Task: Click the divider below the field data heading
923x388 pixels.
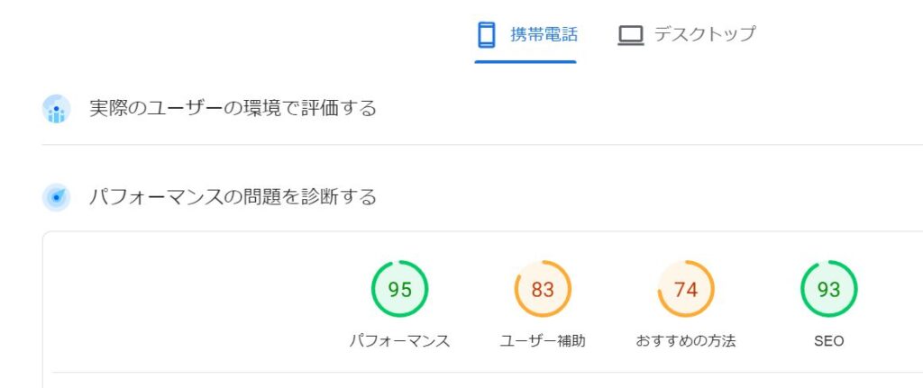Action: point(482,145)
